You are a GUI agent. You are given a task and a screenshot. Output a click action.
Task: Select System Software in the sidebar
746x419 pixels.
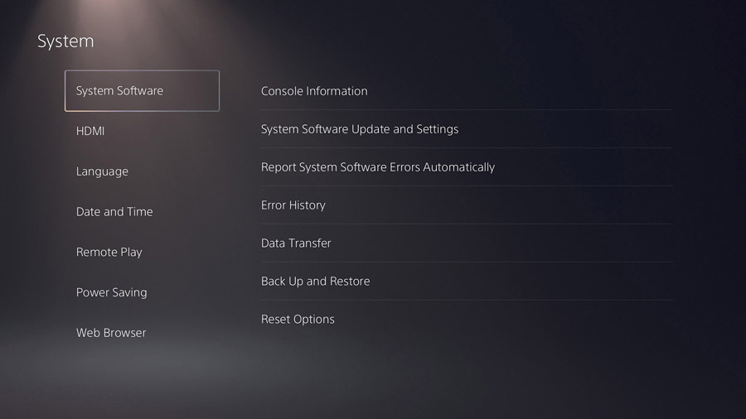(142, 91)
